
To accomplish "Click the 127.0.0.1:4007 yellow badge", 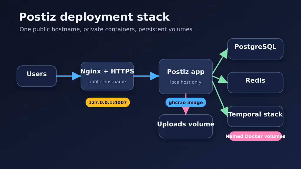I will coord(108,102).
